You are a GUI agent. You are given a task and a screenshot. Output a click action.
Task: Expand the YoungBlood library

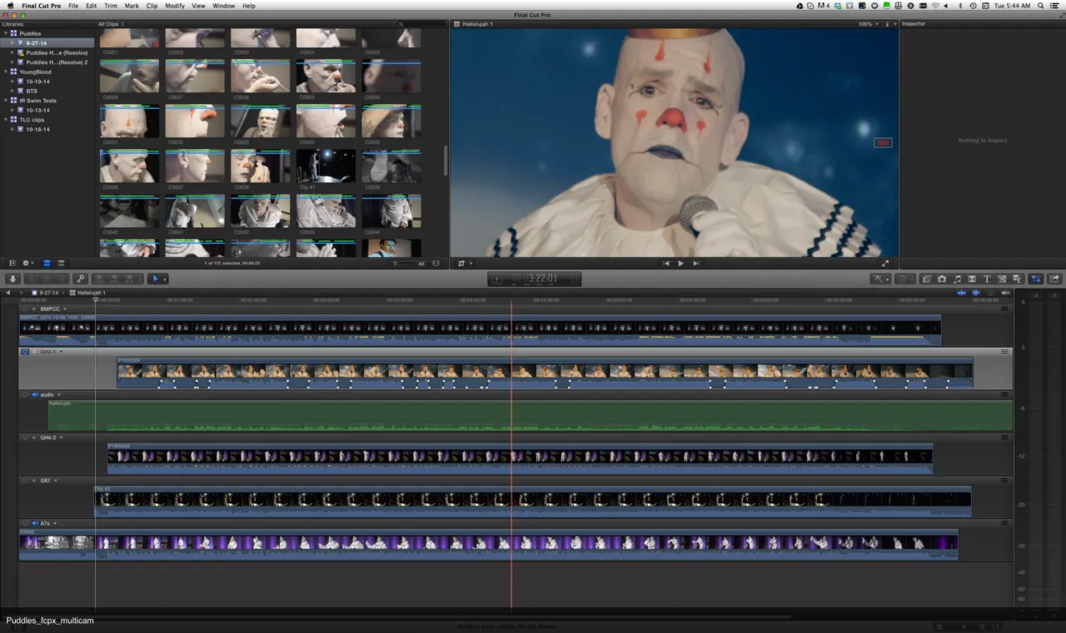point(5,72)
